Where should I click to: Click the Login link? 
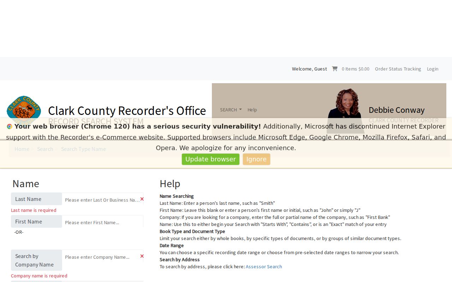[433, 69]
